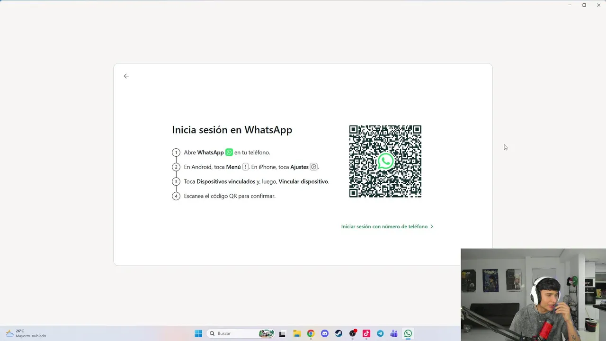Open File Explorer from the taskbar
Image resolution: width=606 pixels, height=341 pixels.
click(296, 333)
